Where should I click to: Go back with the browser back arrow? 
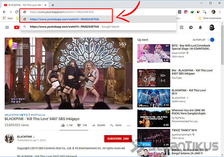pyautogui.click(x=4, y=12)
